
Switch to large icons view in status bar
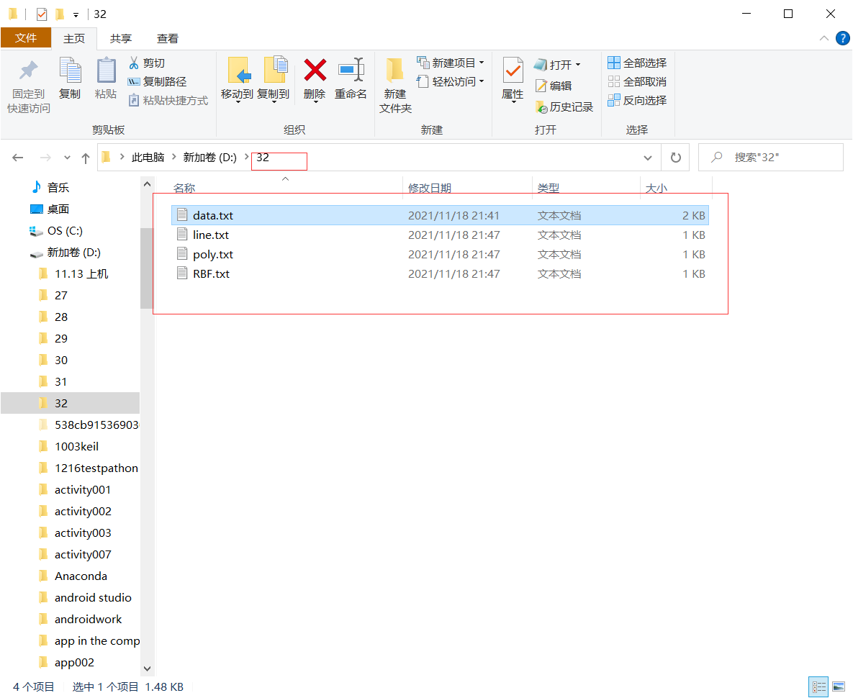(x=839, y=686)
